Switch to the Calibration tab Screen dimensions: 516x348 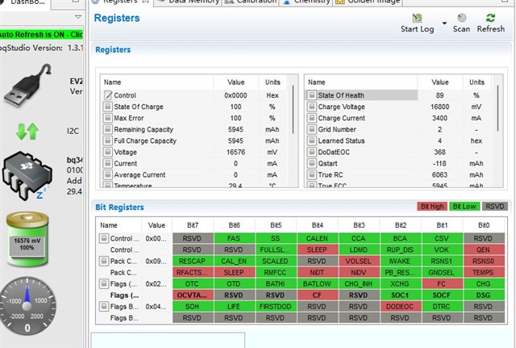(x=252, y=2)
